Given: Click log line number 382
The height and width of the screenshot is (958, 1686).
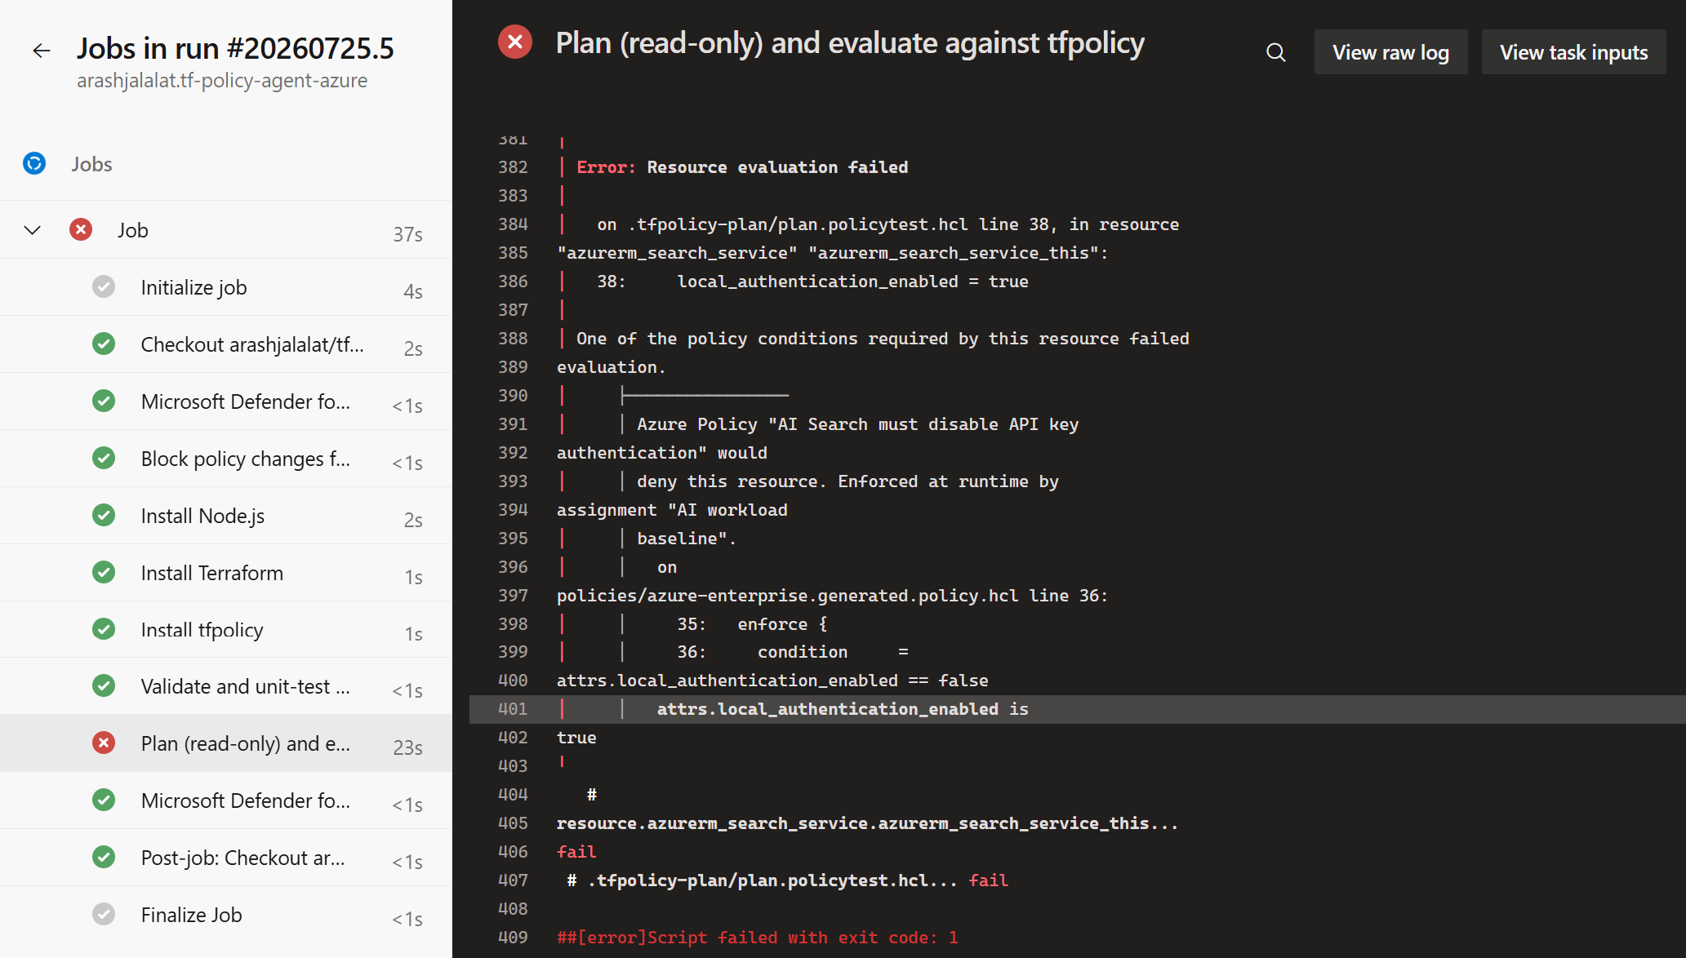Looking at the screenshot, I should tap(513, 167).
